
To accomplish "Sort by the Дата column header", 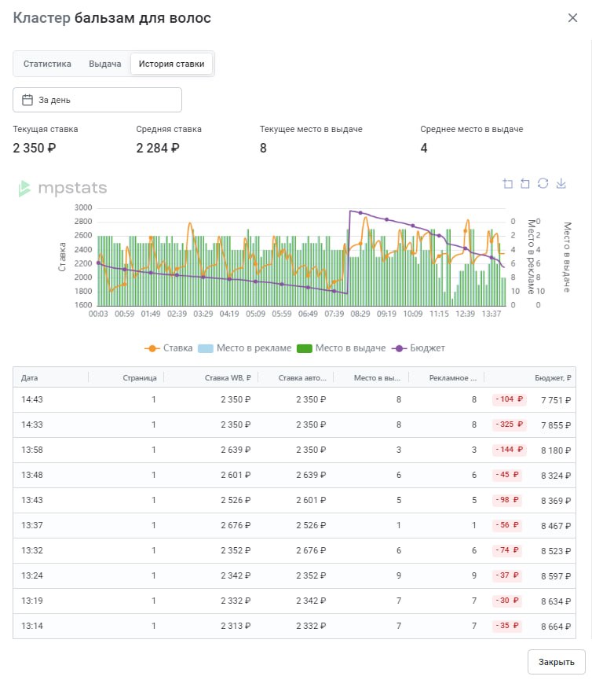I will (x=30, y=377).
